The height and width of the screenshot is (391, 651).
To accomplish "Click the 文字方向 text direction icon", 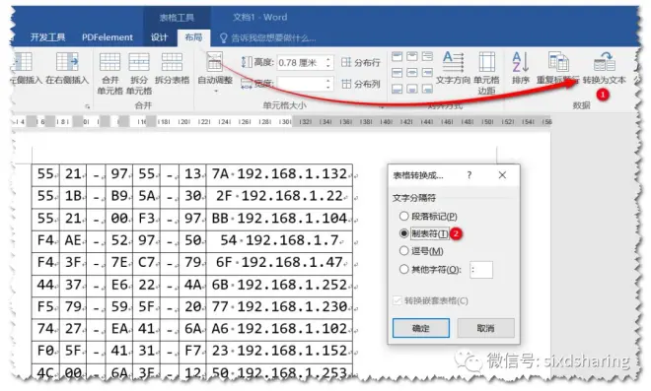I will 453,62.
